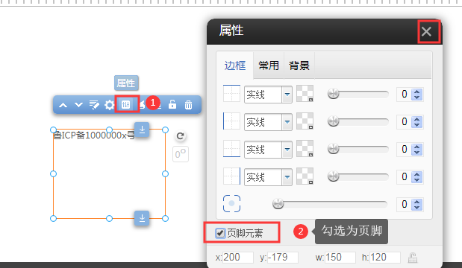
Task: Click the rounded corner radius icon
Action: [x=231, y=204]
